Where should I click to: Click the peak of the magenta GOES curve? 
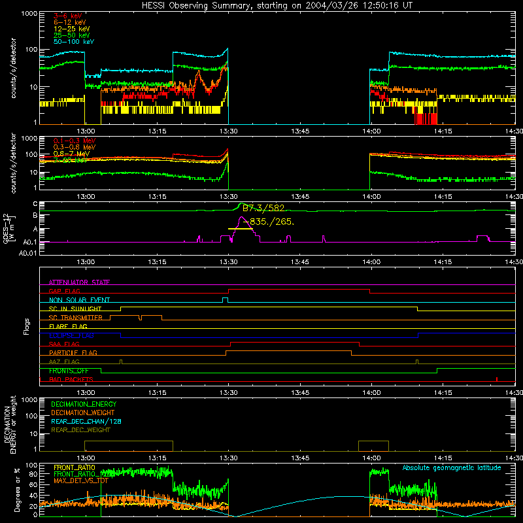[x=241, y=218]
